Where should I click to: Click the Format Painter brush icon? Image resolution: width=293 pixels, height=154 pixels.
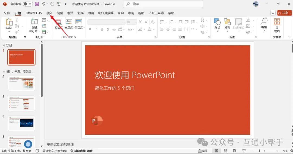(17, 32)
